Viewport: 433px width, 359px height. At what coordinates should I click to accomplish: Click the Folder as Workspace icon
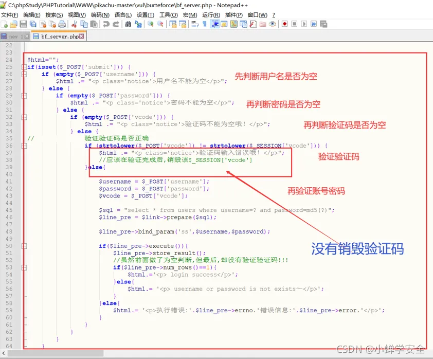263,24
